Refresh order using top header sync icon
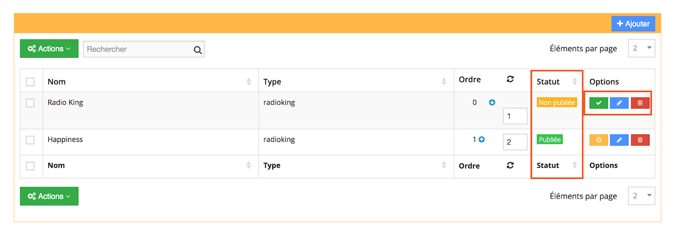Screen dimensions: 679x231 [x=510, y=79]
